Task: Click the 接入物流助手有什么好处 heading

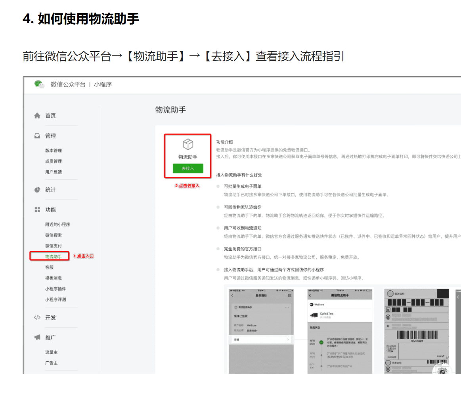Action: pyautogui.click(x=239, y=175)
